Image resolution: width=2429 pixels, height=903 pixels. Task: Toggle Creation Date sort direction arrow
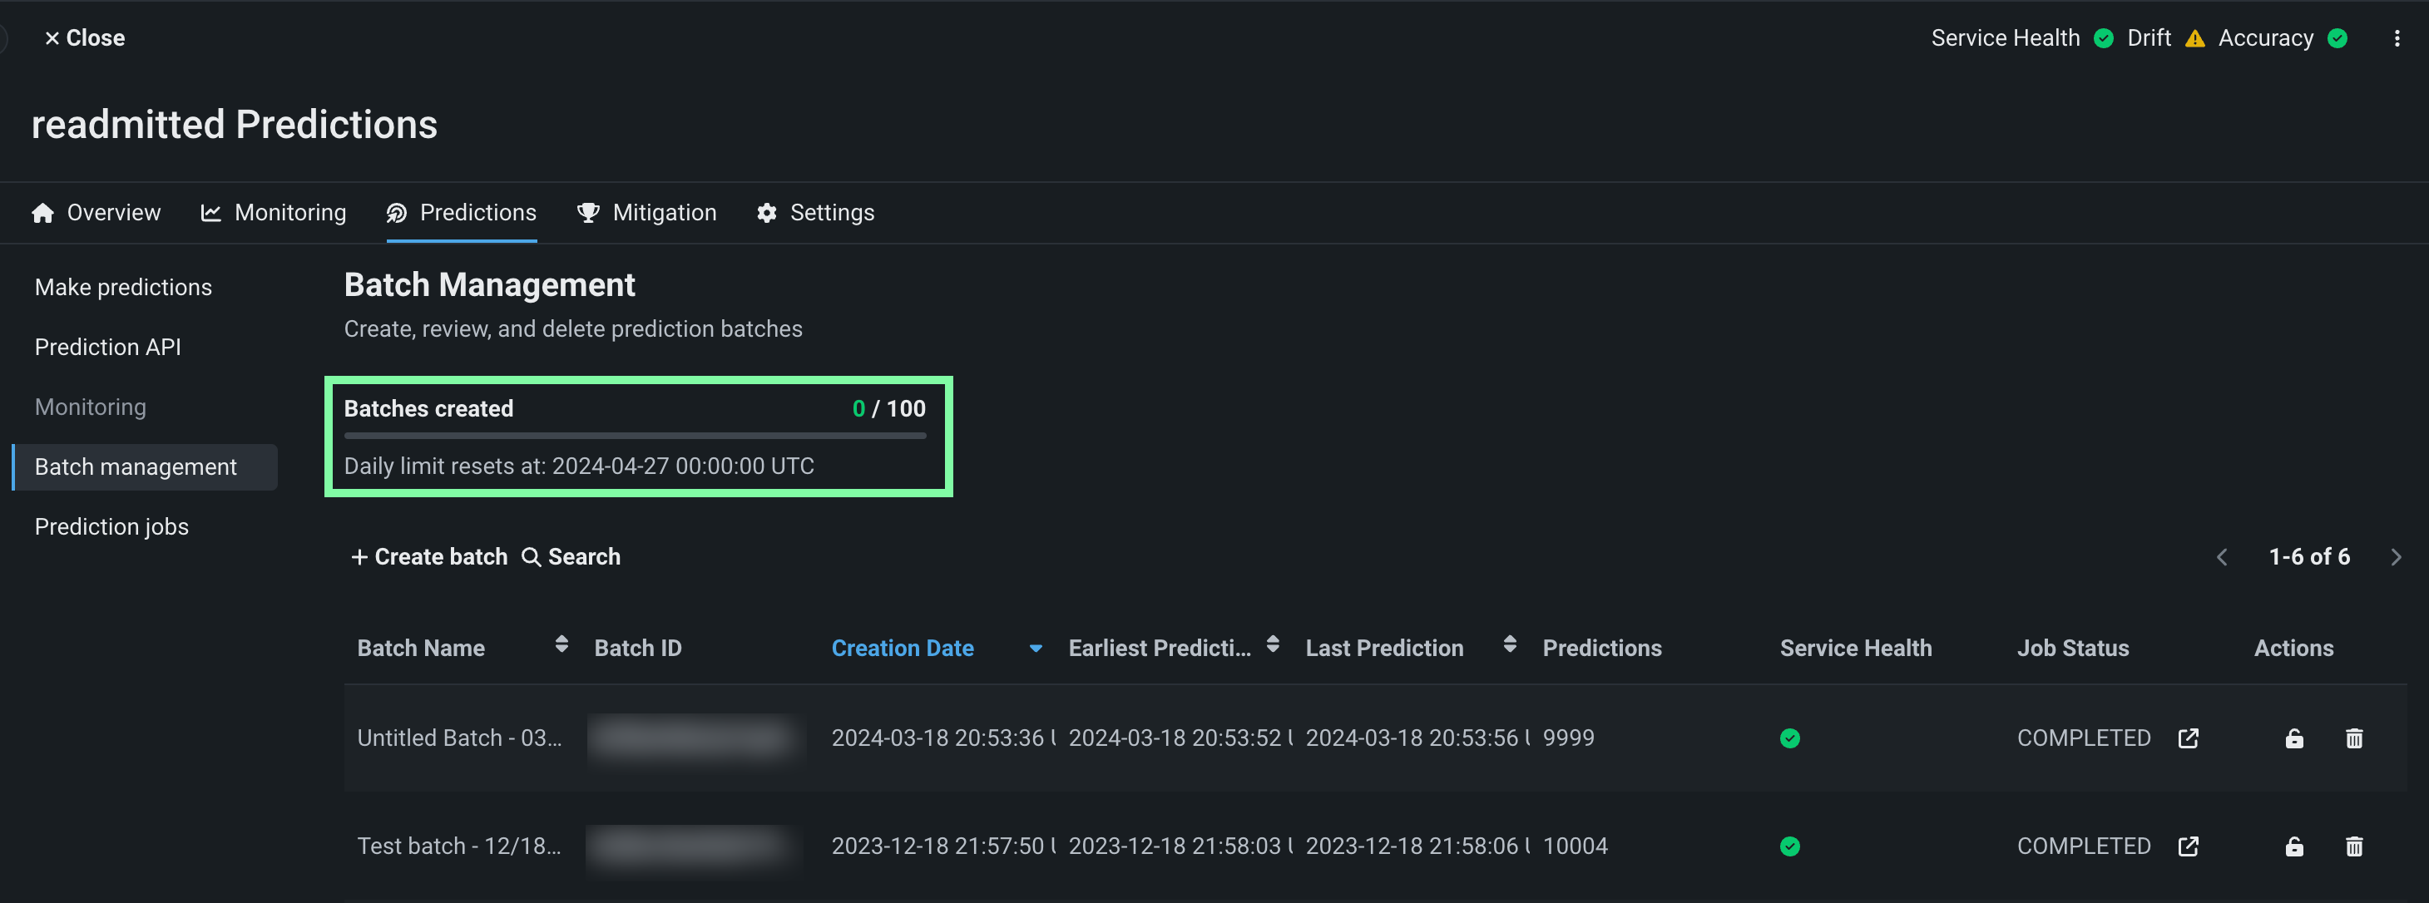pyautogui.click(x=1036, y=649)
